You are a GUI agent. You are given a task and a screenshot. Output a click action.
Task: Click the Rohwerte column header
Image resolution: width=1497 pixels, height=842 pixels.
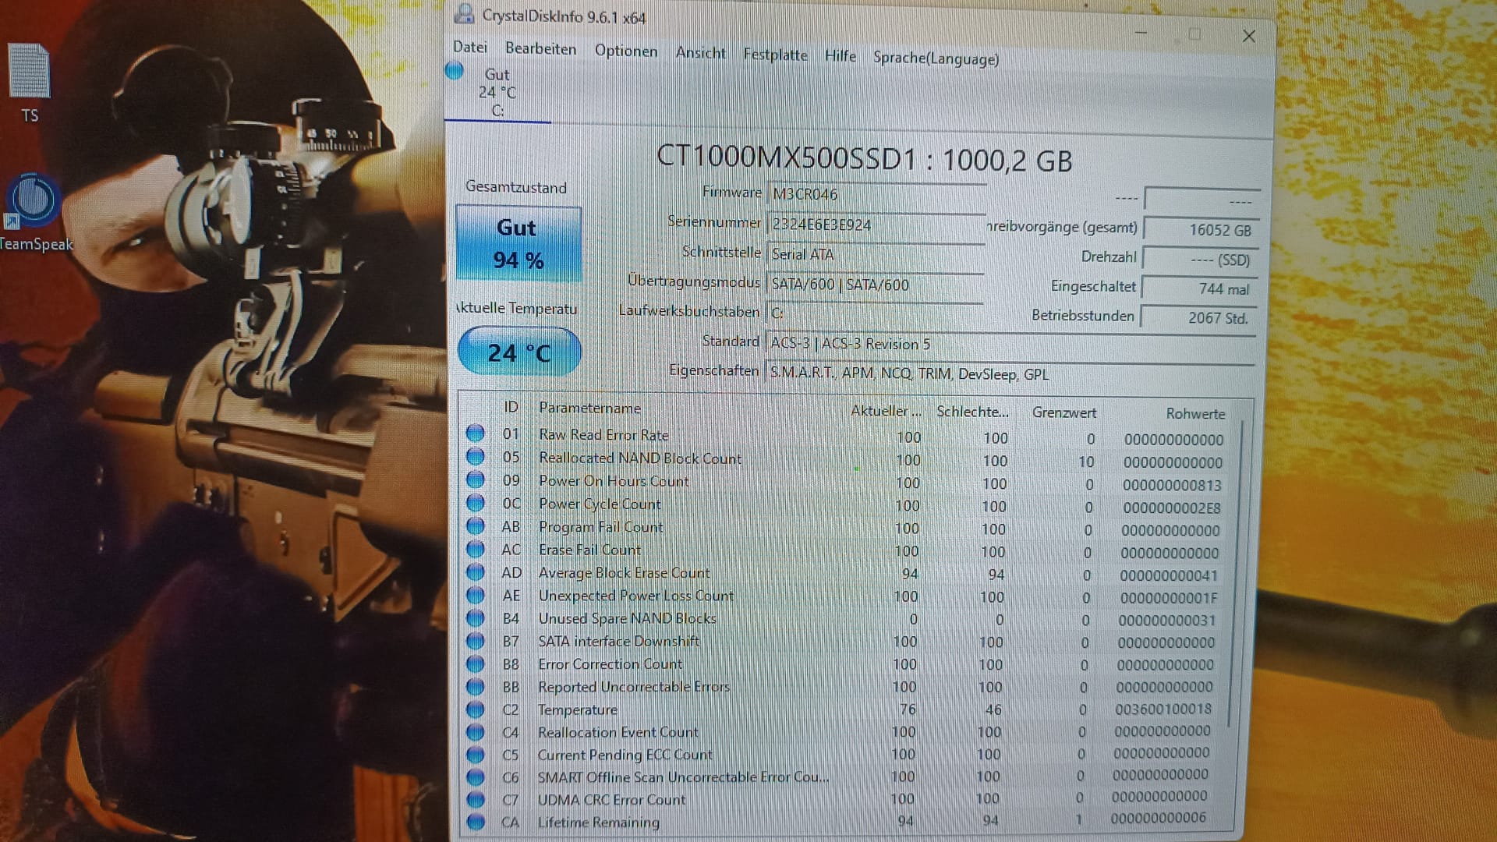point(1194,413)
